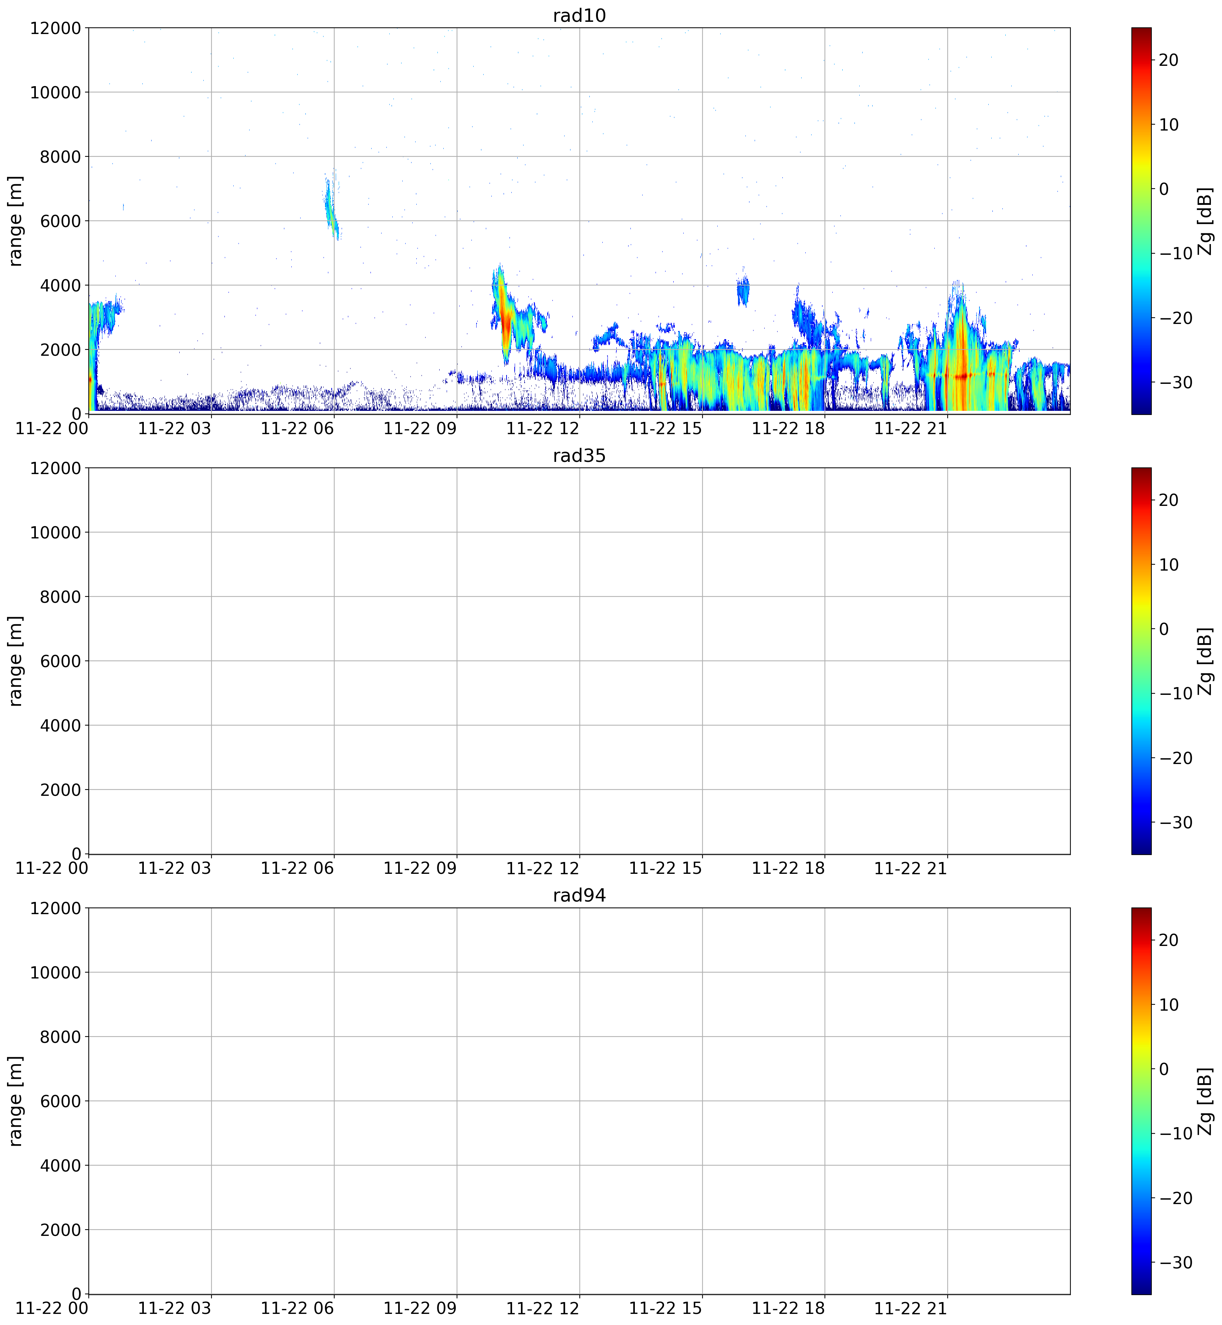Click the colorbar beside the rad94 panel
1222x1325 pixels.
[x=1141, y=1101]
